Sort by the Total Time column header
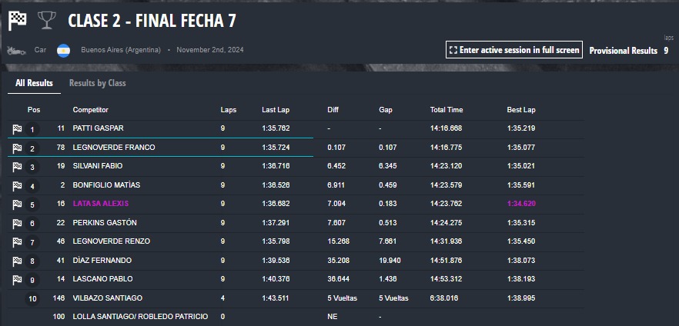Viewport: 679px width, 326px height. pos(447,110)
